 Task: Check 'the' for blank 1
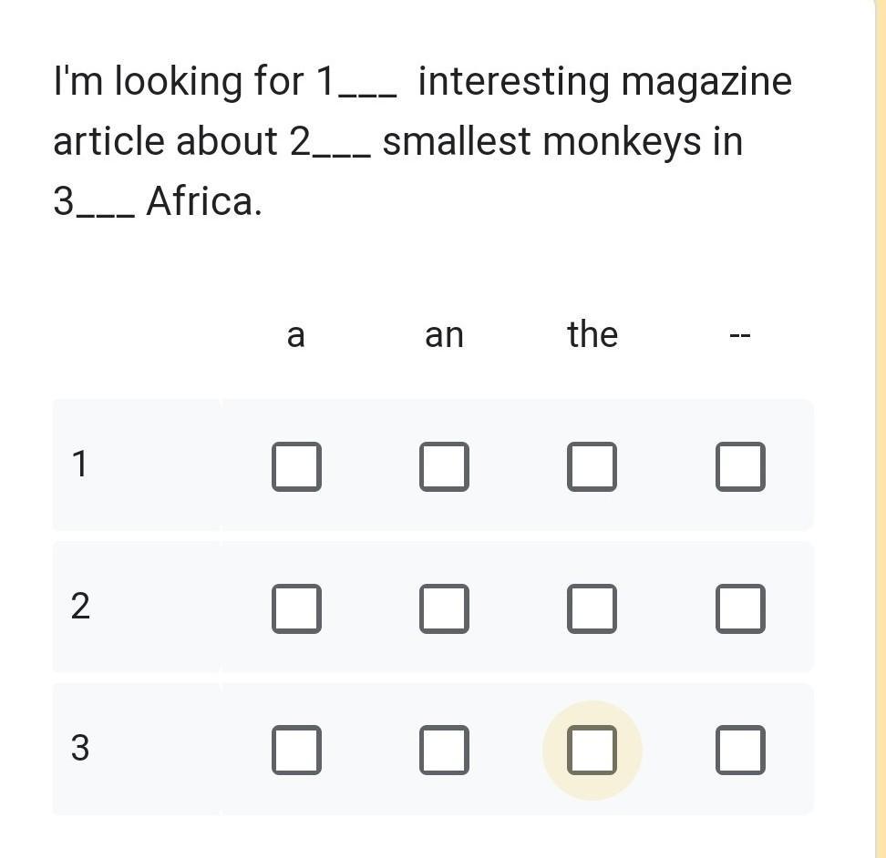(x=592, y=466)
